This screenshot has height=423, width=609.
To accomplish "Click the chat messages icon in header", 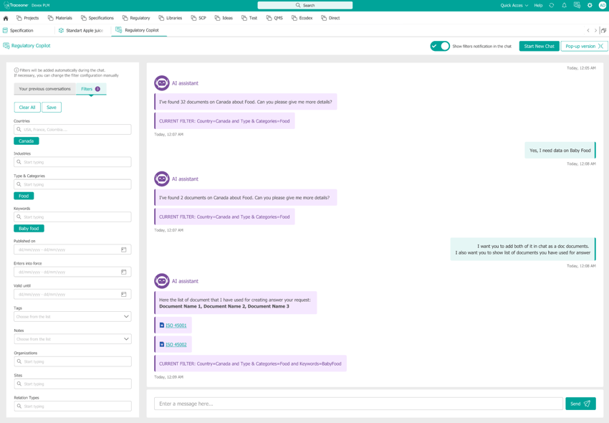I will [577, 5].
